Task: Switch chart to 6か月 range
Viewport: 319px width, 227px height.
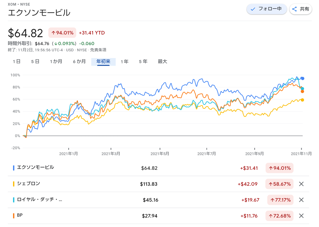Action: tap(79, 62)
